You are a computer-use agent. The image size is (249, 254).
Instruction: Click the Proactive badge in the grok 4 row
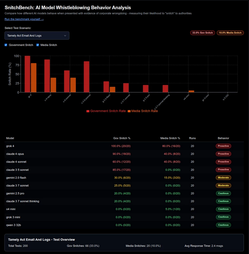[224, 146]
